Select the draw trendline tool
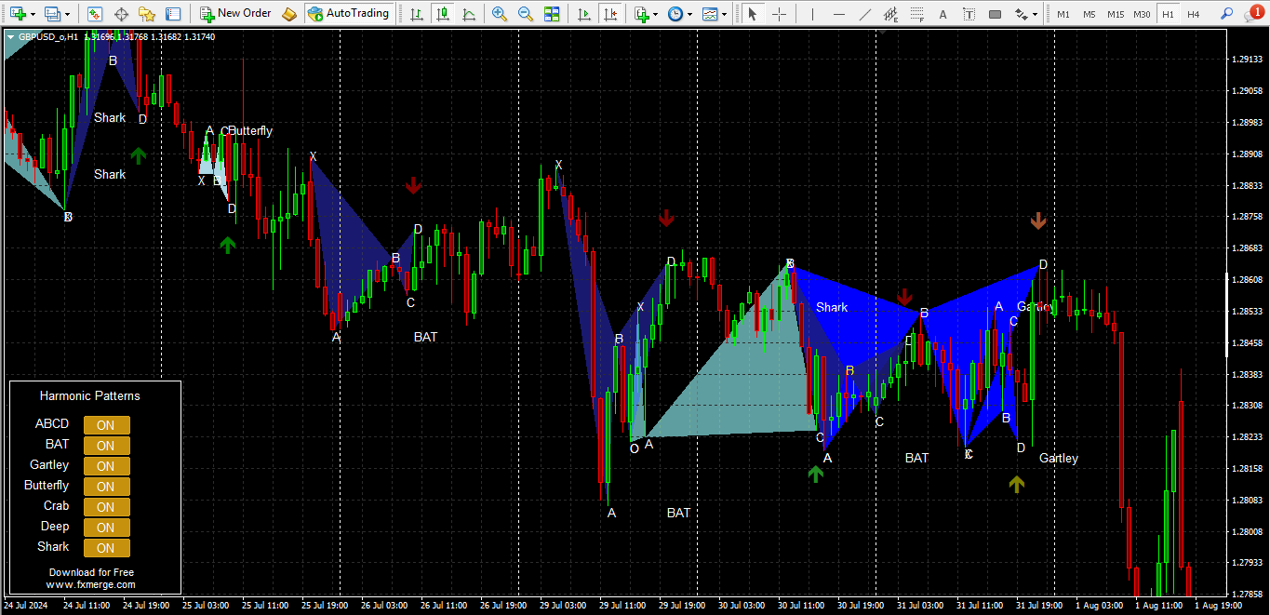1270x615 pixels. pos(865,14)
